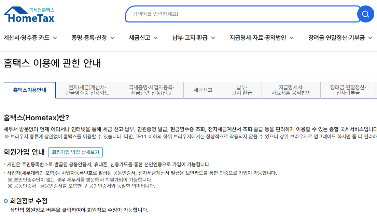Open the 지급명세서·자료제출·공익법인 tab
Viewport: 377px width, 216px height.
click(x=291, y=90)
